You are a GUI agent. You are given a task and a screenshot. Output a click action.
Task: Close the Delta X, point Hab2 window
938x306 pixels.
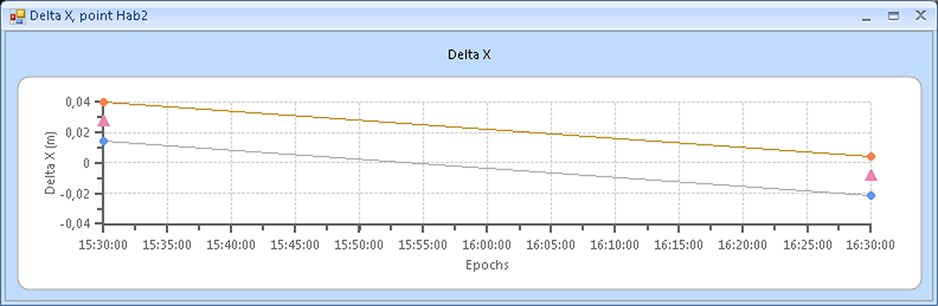(x=920, y=16)
